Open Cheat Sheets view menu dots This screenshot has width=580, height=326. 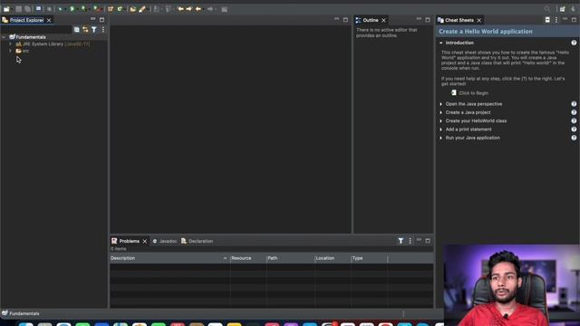[x=556, y=20]
